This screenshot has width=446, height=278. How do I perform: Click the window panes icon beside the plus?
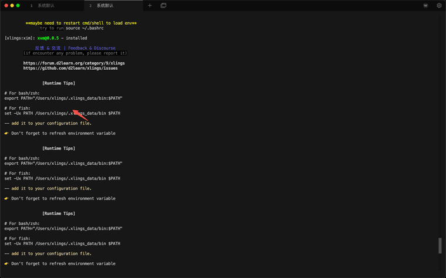pyautogui.click(x=163, y=5)
